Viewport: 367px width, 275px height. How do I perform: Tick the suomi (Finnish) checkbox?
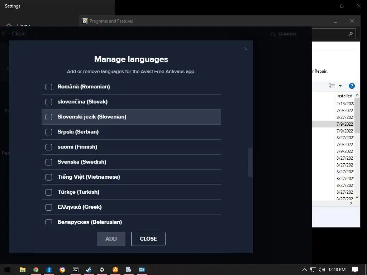click(49, 147)
